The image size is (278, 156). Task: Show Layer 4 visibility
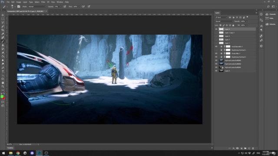216,36
